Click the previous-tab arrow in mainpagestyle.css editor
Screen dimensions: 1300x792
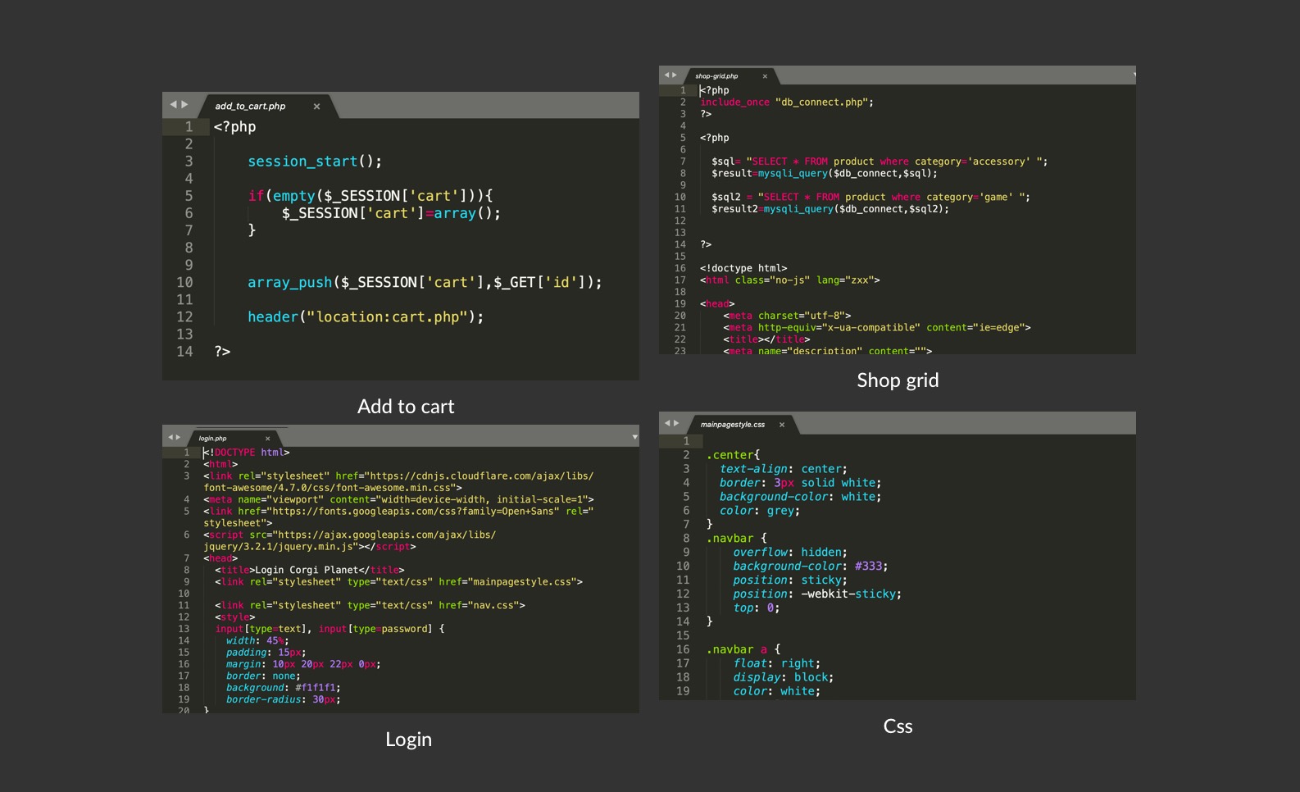click(x=667, y=423)
